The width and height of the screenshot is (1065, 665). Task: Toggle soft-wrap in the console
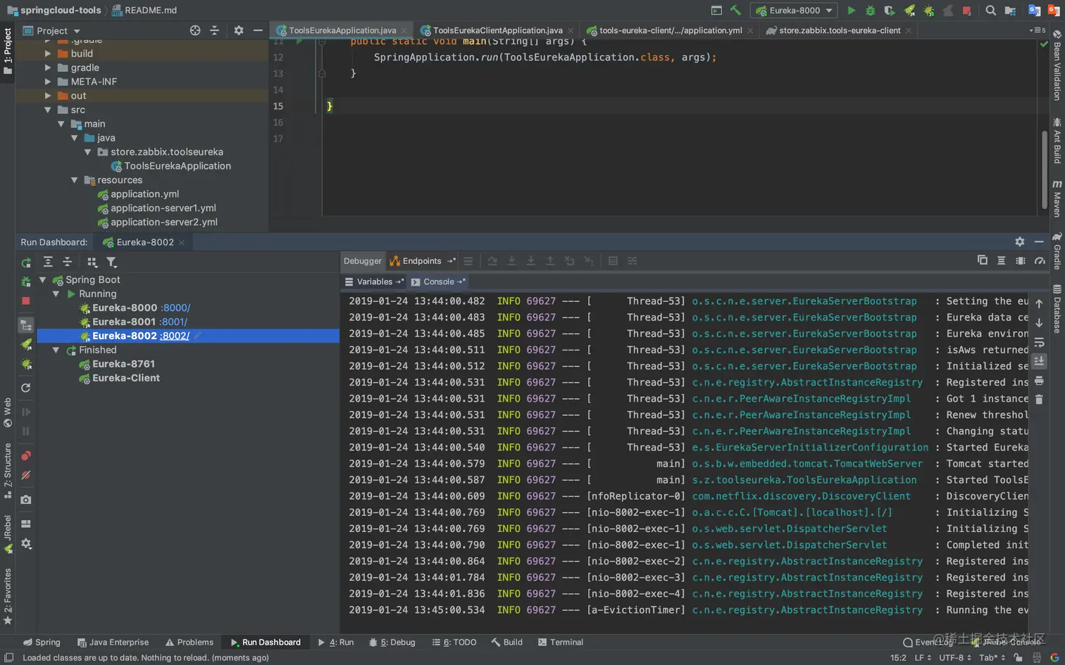pos(1039,343)
